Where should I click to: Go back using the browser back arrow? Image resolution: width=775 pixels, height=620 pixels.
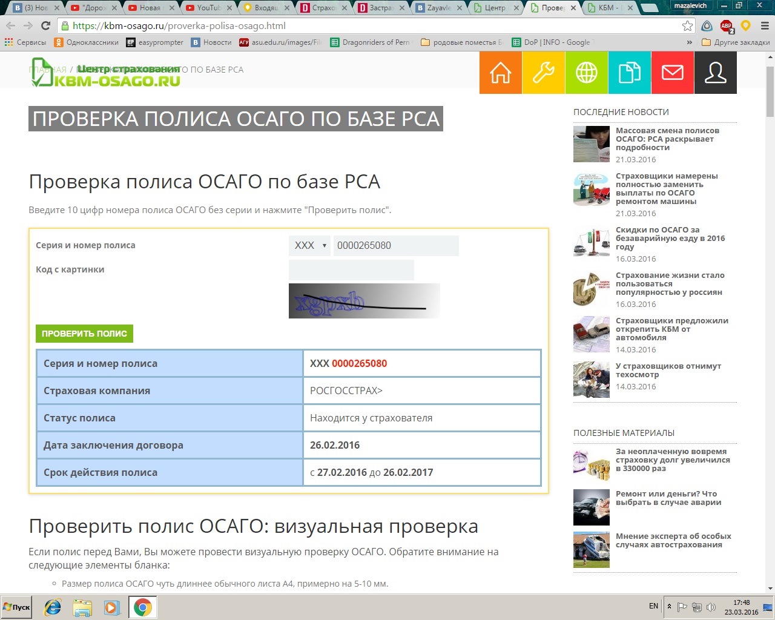point(11,26)
